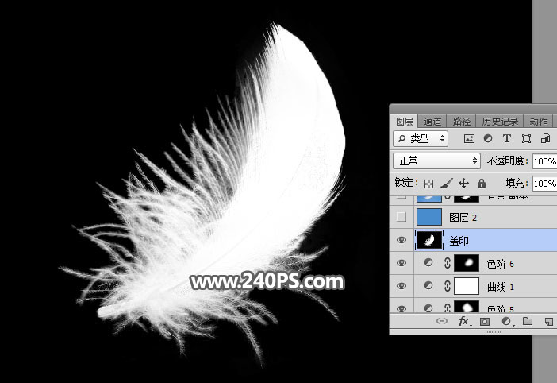Click mask link chain on 色阶 6
The width and height of the screenshot is (557, 383).
click(448, 263)
